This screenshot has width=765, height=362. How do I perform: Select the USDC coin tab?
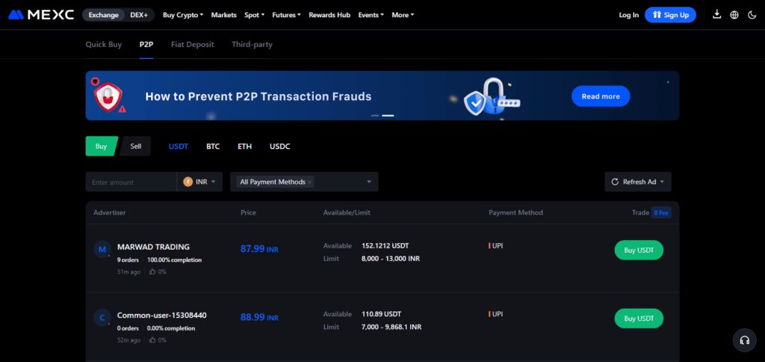click(279, 146)
